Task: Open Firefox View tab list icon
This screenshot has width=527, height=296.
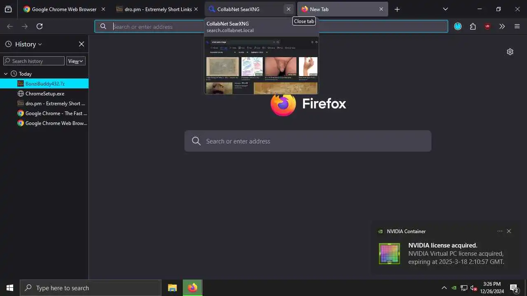Action: [x=8, y=9]
